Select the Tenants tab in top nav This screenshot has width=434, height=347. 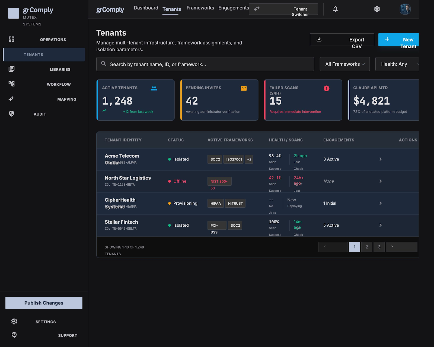coord(172,9)
